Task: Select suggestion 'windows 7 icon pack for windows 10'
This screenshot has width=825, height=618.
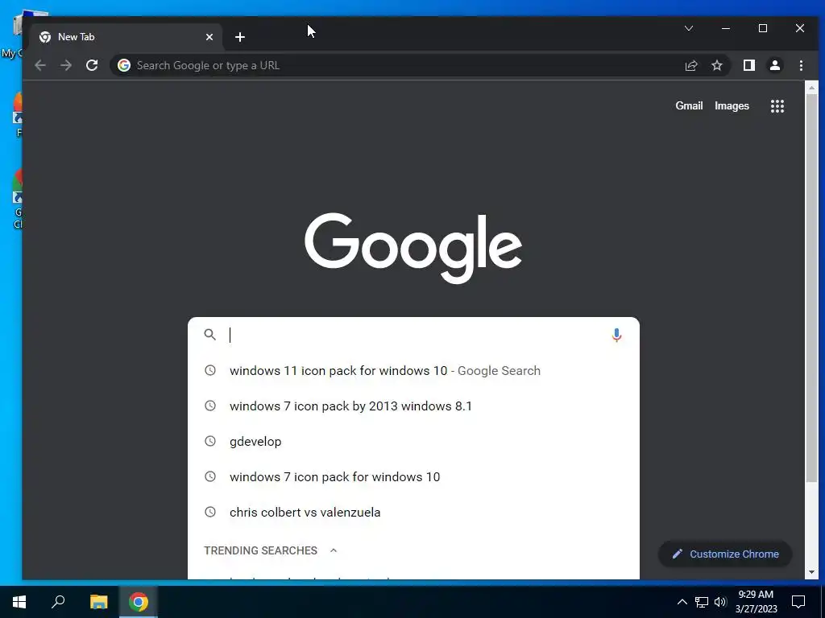Action: pos(413,477)
